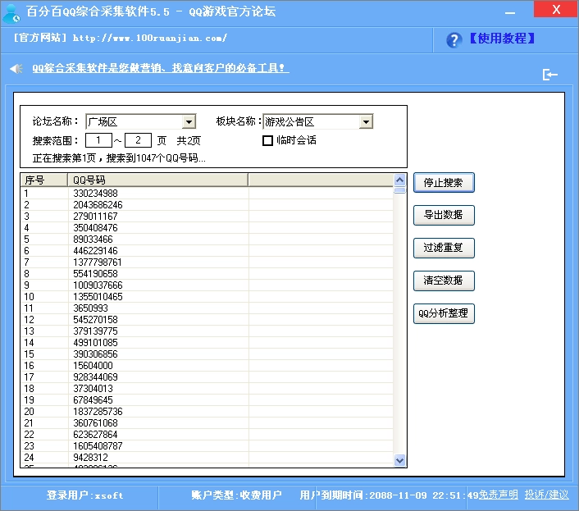Click the 序号 column header
This screenshot has height=511, width=579.
point(44,180)
